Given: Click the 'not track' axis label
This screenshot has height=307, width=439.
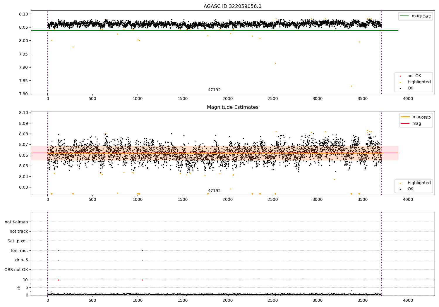Looking at the screenshot, I should pyautogui.click(x=19, y=231).
